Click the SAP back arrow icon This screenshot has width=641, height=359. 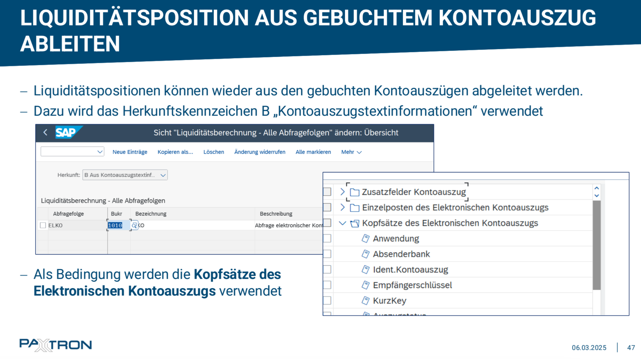click(45, 133)
